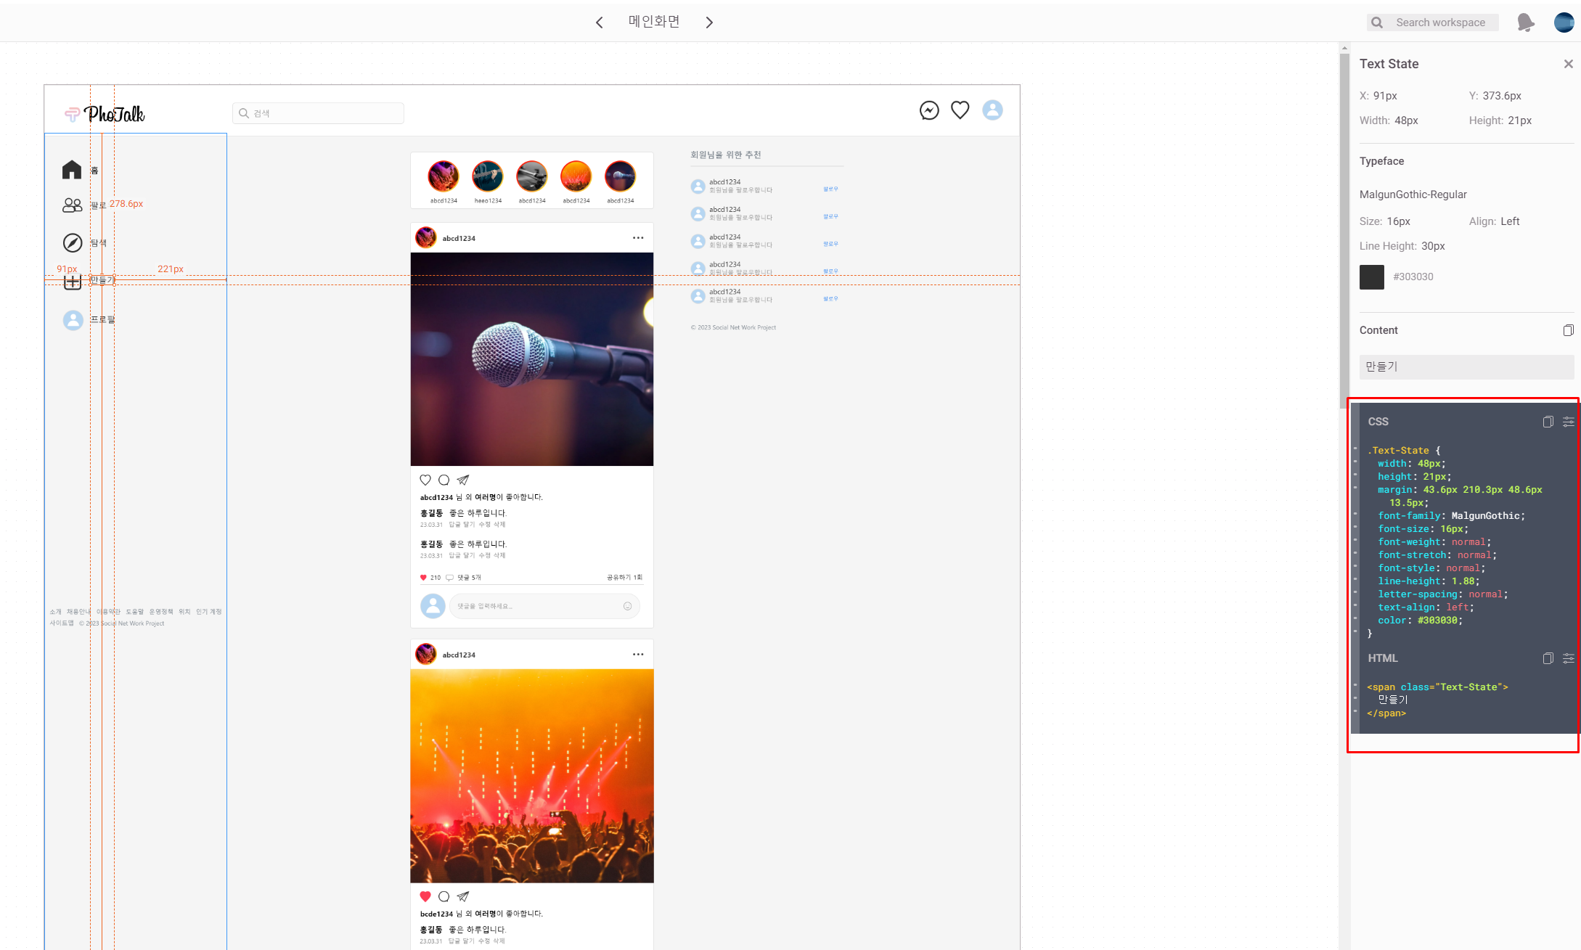Click the microphone post image

(531, 359)
